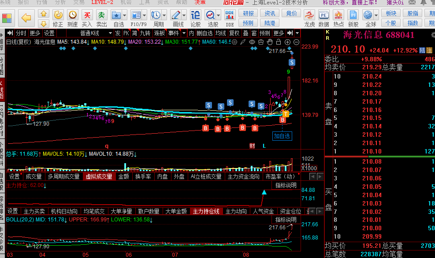Open the 热点 hot topics flame icon
Image resolution: width=435 pixels, height=258 pixels.
click(338, 15)
